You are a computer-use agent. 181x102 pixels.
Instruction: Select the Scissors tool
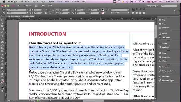click(x=2, y=55)
